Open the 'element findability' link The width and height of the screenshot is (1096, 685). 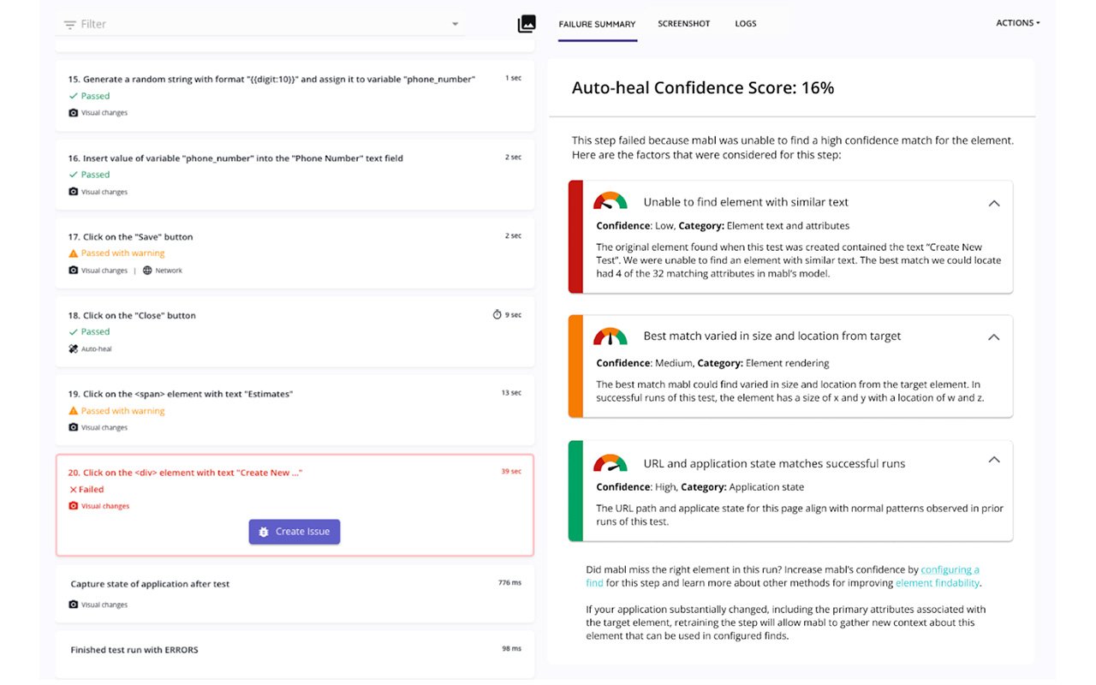[x=937, y=583]
